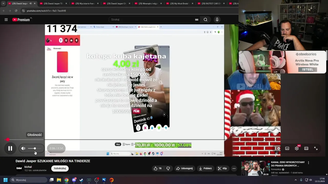Reload the page
Screen dimensions: 328x184
[x=16, y=11]
